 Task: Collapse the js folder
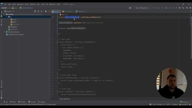(7, 17)
